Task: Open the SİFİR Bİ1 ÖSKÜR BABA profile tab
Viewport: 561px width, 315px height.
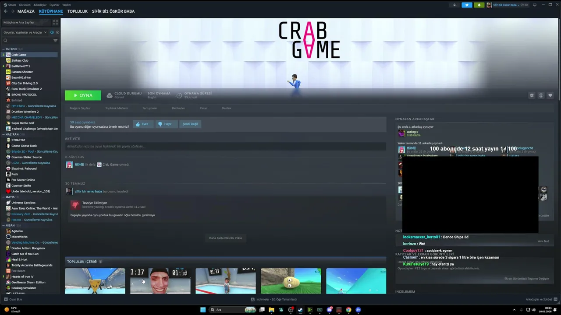Action: [x=113, y=11]
